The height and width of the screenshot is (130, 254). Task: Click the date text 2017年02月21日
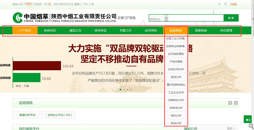[63, 4]
